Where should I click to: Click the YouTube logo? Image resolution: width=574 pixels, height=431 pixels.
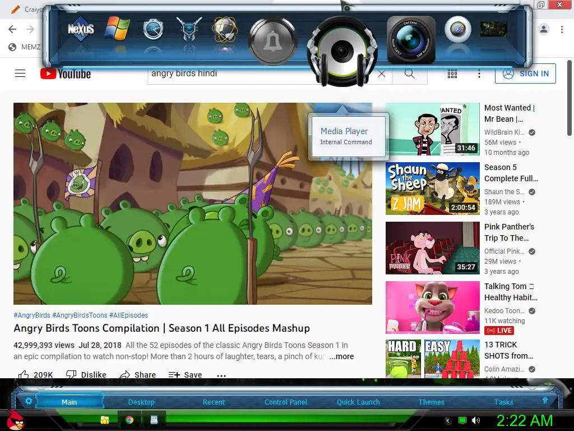pos(66,74)
